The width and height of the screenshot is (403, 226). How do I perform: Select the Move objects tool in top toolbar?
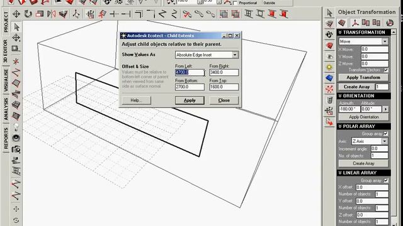16,14
